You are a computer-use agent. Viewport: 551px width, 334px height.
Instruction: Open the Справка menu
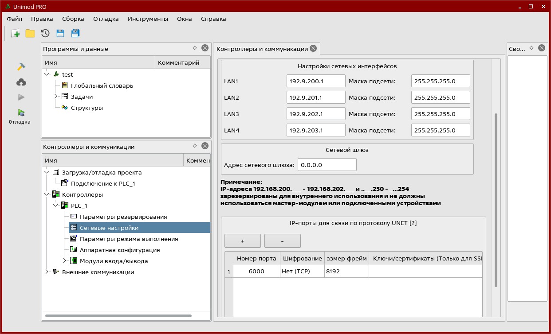[213, 19]
